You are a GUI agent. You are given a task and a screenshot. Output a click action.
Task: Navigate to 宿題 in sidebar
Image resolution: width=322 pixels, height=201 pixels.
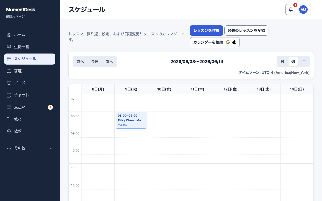30,71
